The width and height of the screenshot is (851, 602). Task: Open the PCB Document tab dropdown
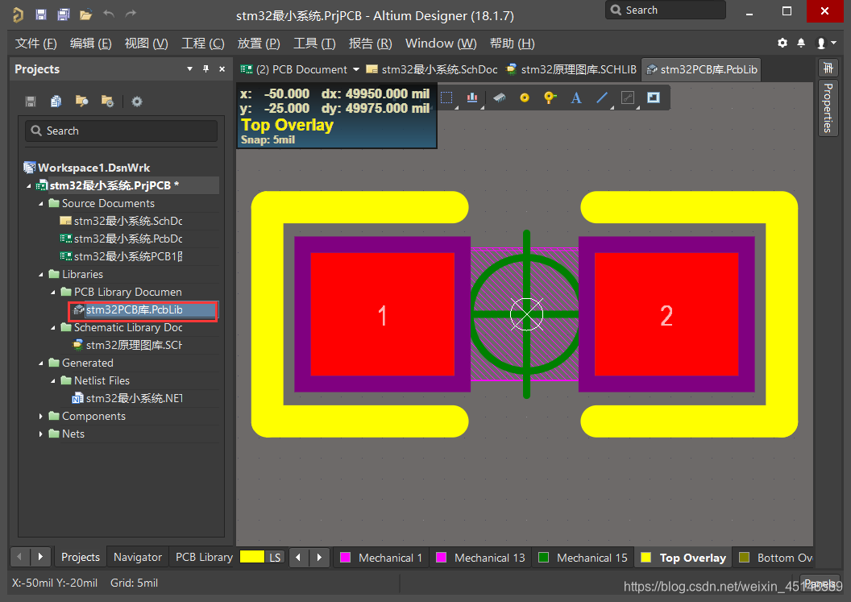(x=356, y=69)
